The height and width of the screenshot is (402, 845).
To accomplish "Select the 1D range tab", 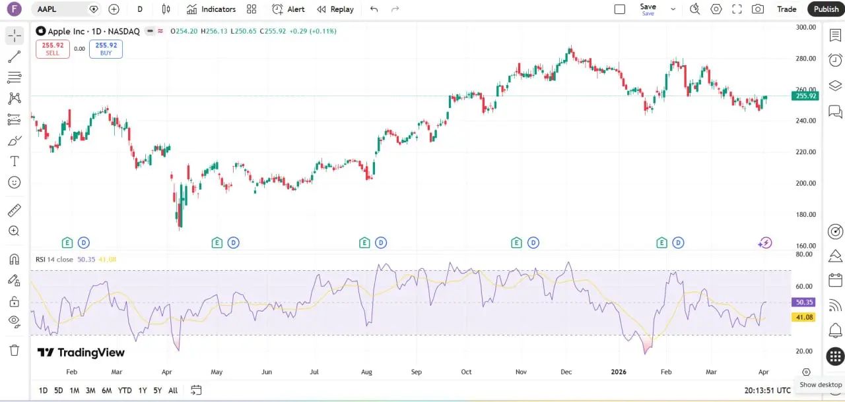I will [x=43, y=390].
